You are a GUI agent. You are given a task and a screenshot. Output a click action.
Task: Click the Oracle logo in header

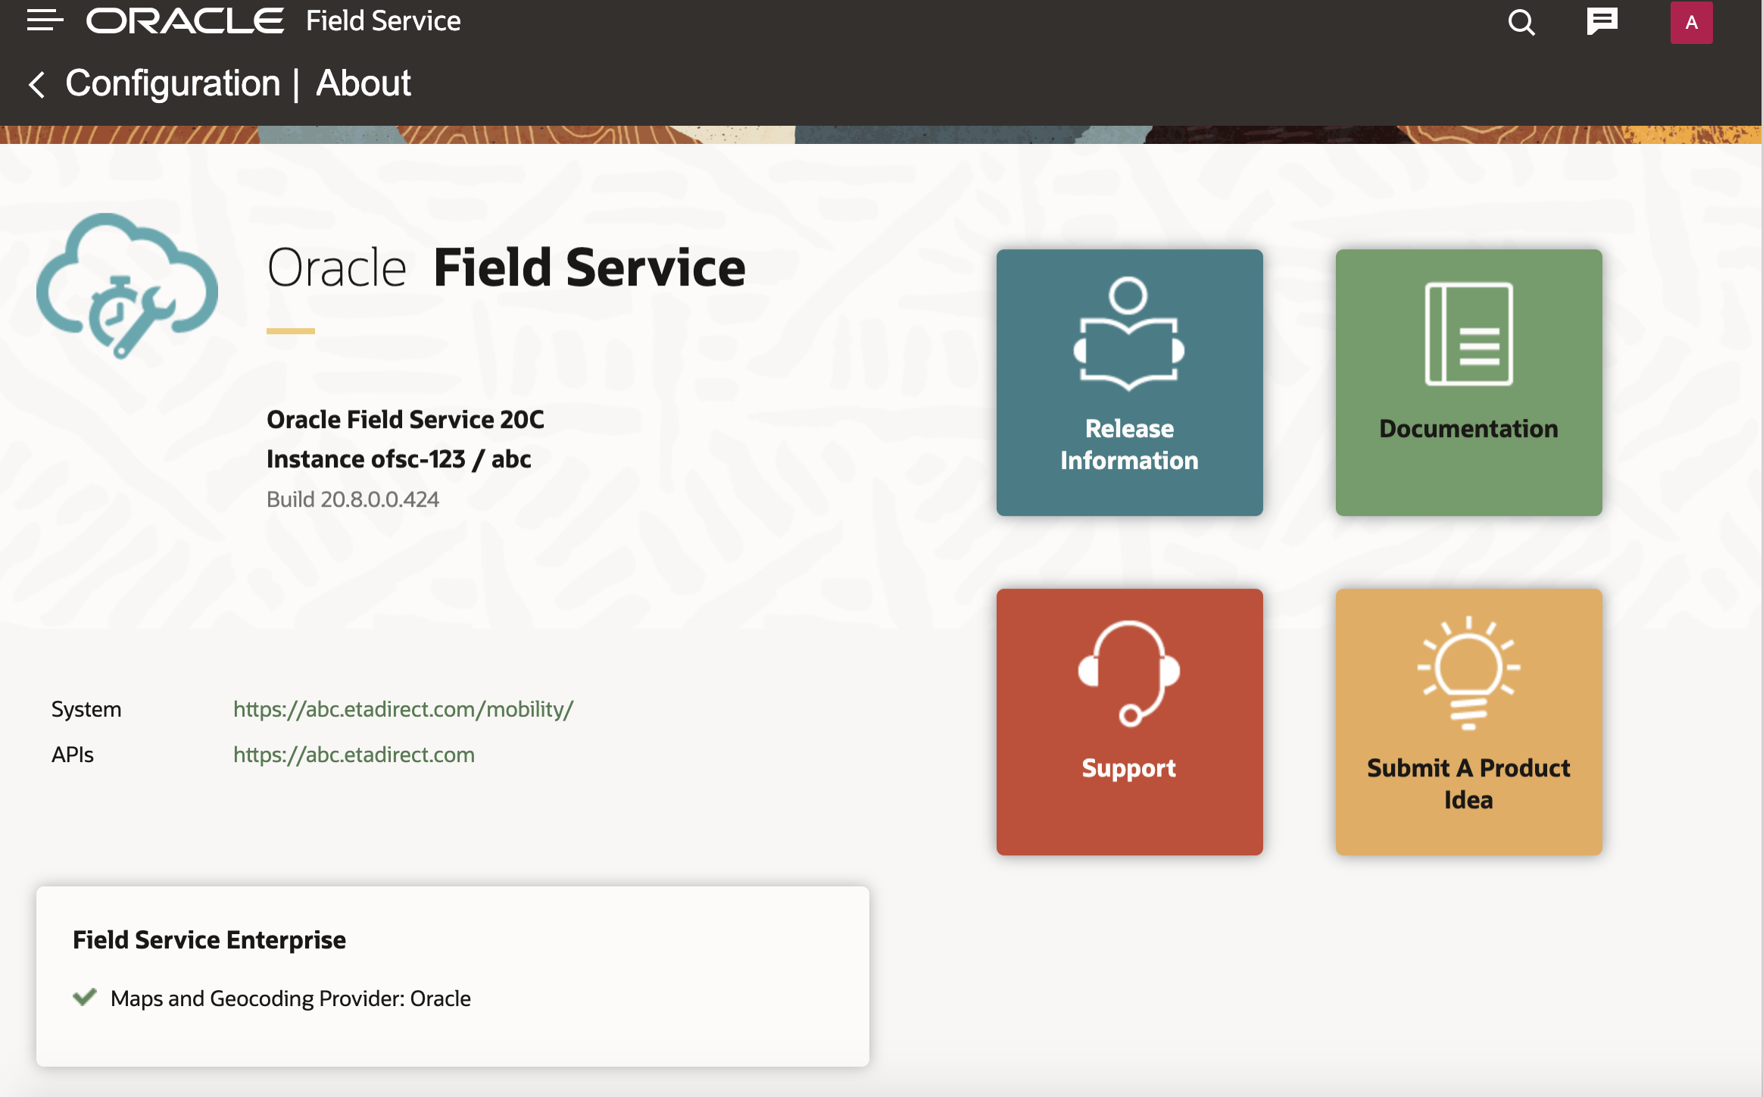click(x=186, y=21)
